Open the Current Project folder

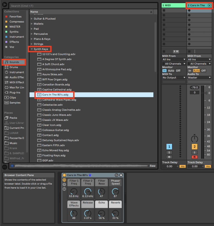click(x=14, y=128)
